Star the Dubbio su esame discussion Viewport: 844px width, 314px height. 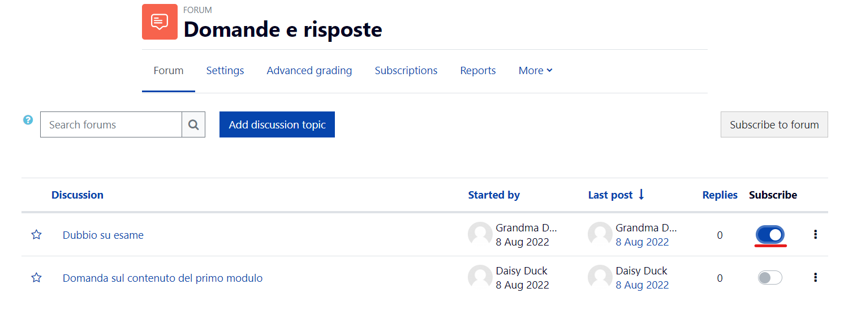point(36,234)
